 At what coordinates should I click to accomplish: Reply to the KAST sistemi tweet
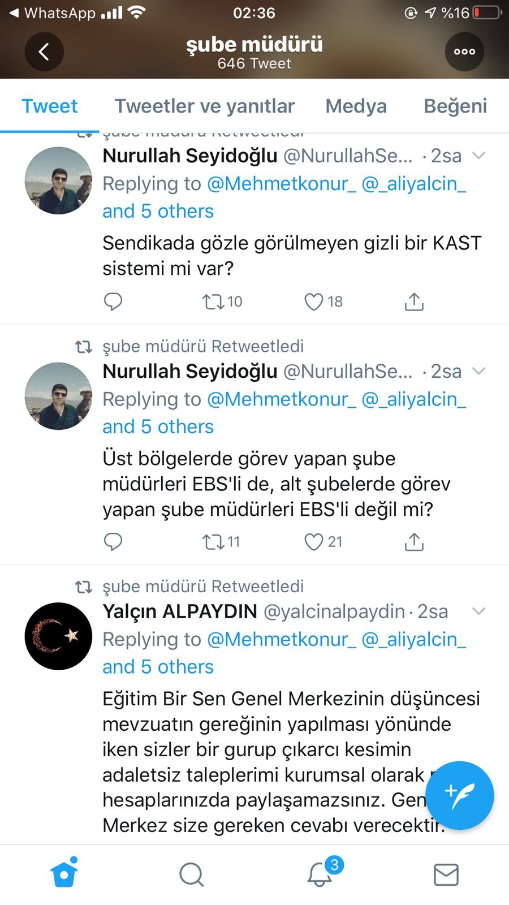click(113, 301)
